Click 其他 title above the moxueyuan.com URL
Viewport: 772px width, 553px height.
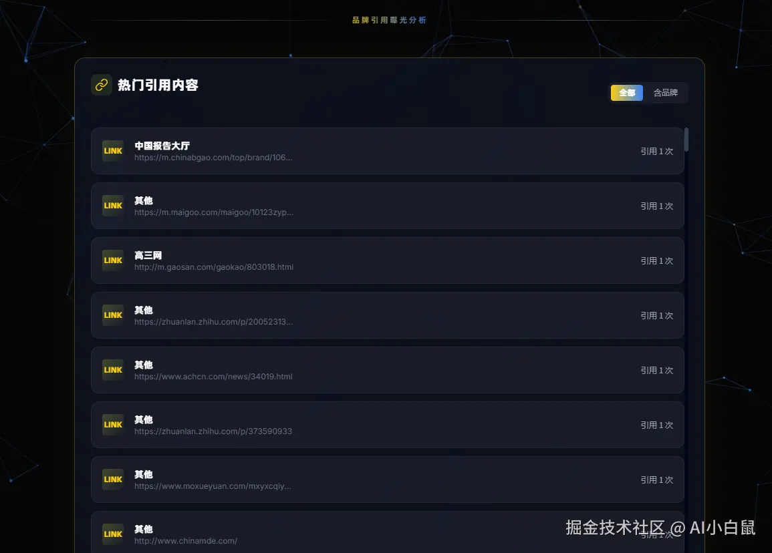coord(144,474)
